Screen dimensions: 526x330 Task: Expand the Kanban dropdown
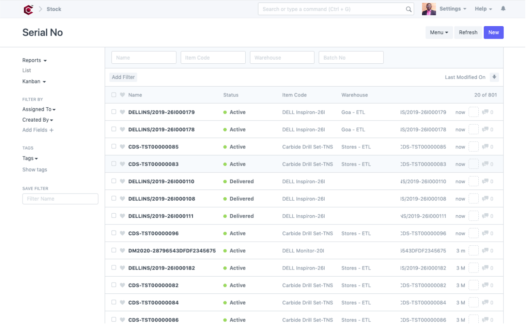(34, 81)
